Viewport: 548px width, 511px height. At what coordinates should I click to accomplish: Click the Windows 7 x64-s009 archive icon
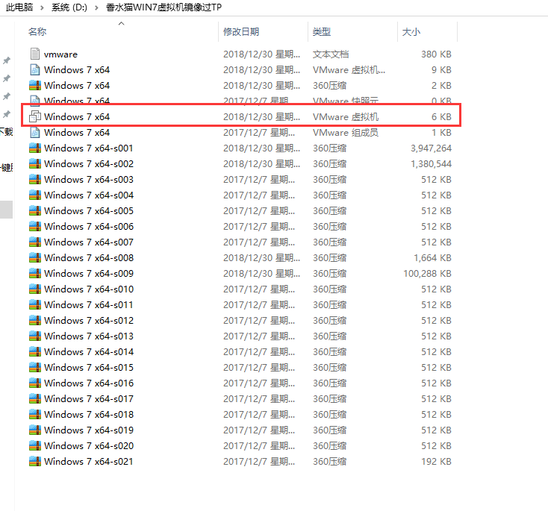tap(34, 274)
